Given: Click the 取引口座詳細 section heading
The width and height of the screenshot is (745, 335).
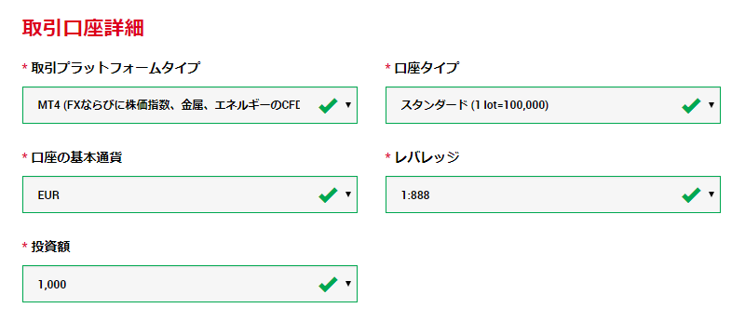Looking at the screenshot, I should tap(83, 29).
